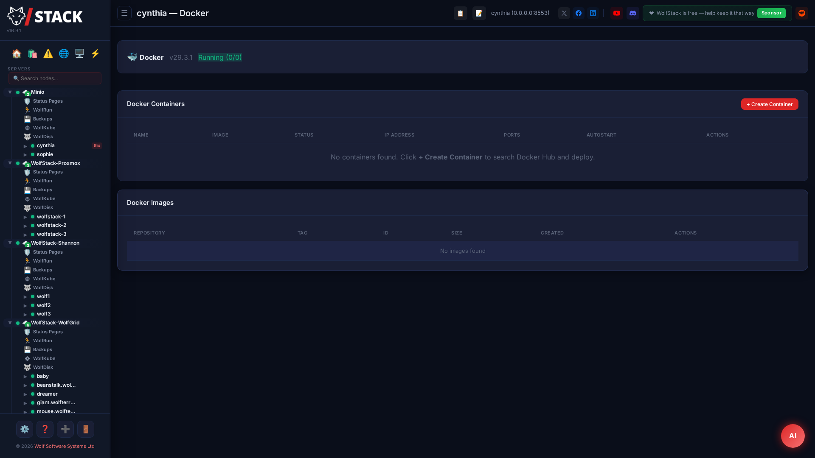Click the cynthia (0.0.0.0:8553) label
The width and height of the screenshot is (815, 458).
[520, 13]
